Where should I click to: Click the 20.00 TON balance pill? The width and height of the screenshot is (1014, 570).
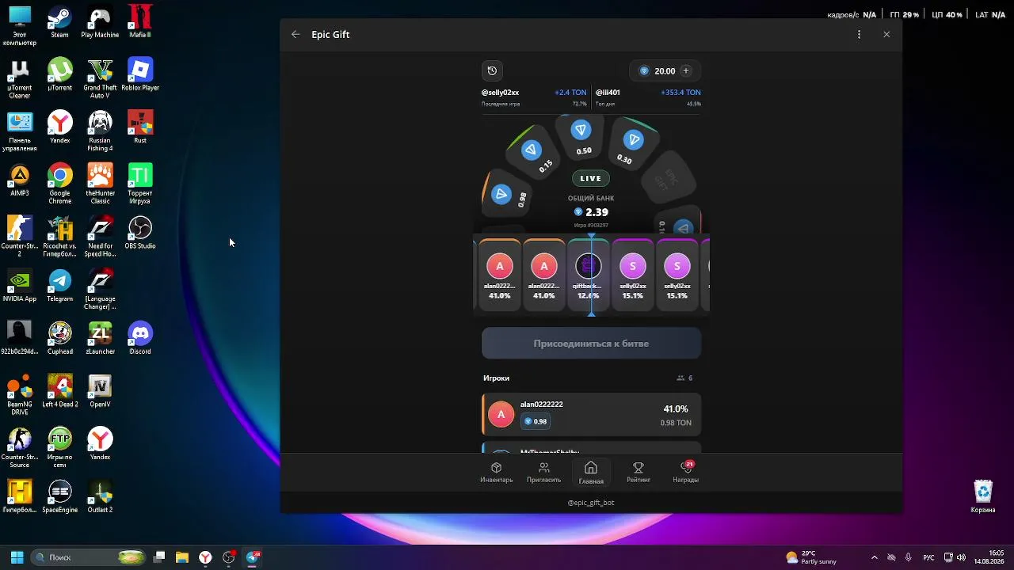(x=665, y=70)
